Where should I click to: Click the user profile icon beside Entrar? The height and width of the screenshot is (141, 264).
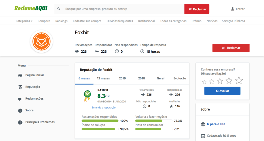[x=233, y=9]
